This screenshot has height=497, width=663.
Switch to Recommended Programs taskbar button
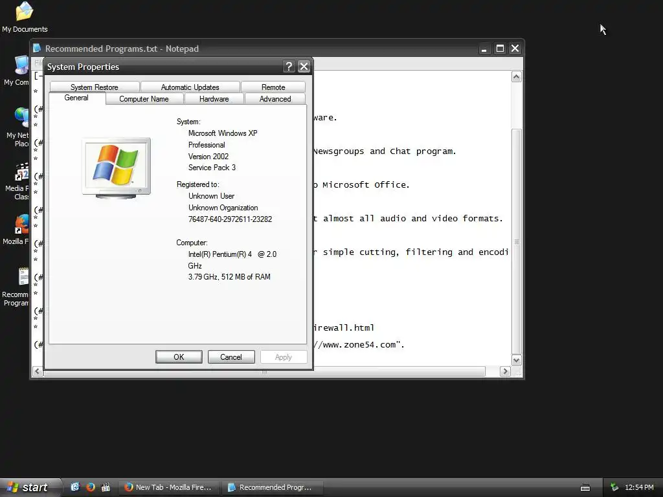click(x=273, y=487)
